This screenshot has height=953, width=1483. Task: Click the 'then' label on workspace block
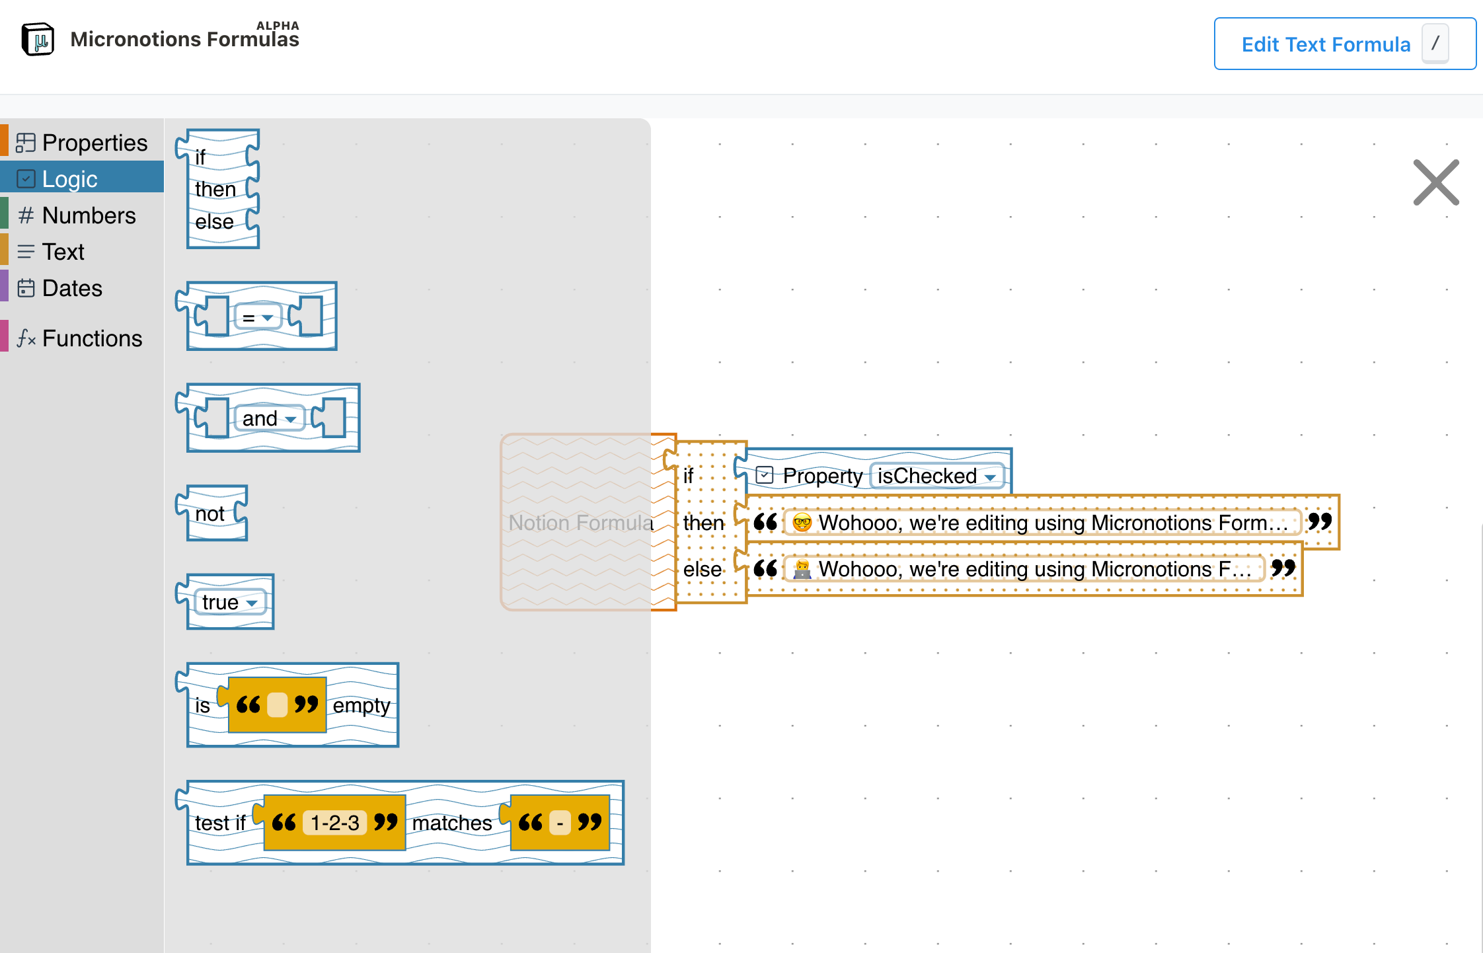click(x=704, y=523)
